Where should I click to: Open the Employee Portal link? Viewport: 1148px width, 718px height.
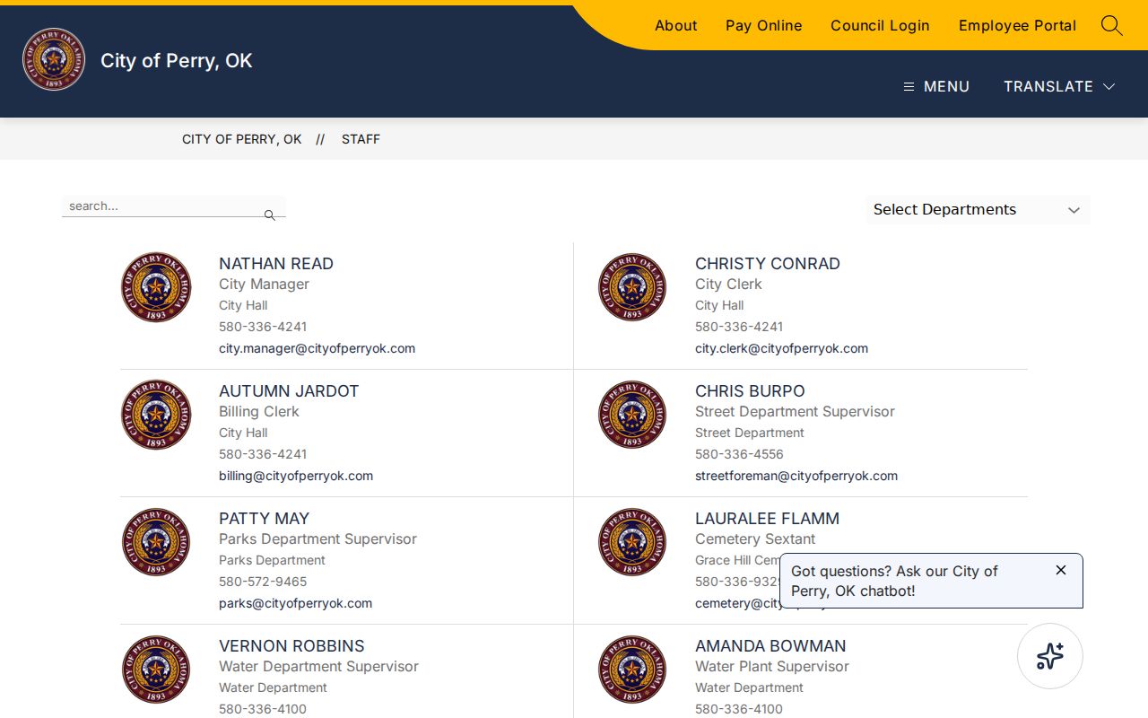point(1017,25)
